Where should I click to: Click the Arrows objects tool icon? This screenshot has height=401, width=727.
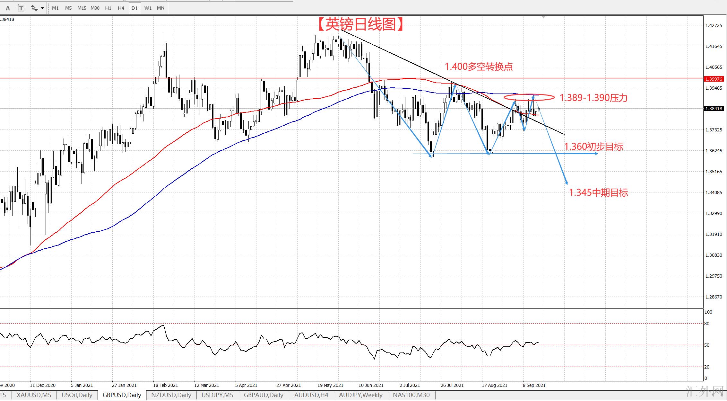34,8
